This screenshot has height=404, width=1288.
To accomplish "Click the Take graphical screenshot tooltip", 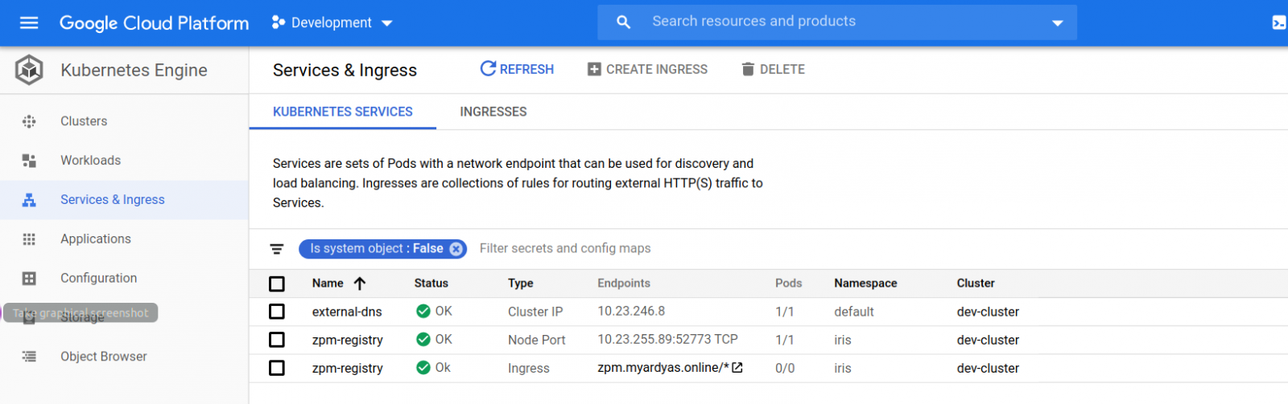I will [80, 313].
